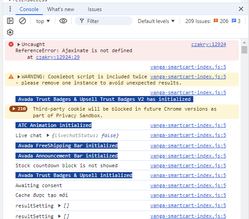Open the 3 info issues badge
249x219 pixels.
click(x=236, y=21)
